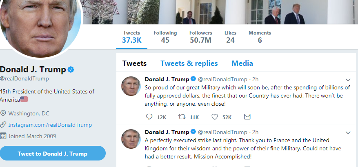The width and height of the screenshot is (358, 167).
Task: Open the Moments 6 stat
Action: pos(260,37)
